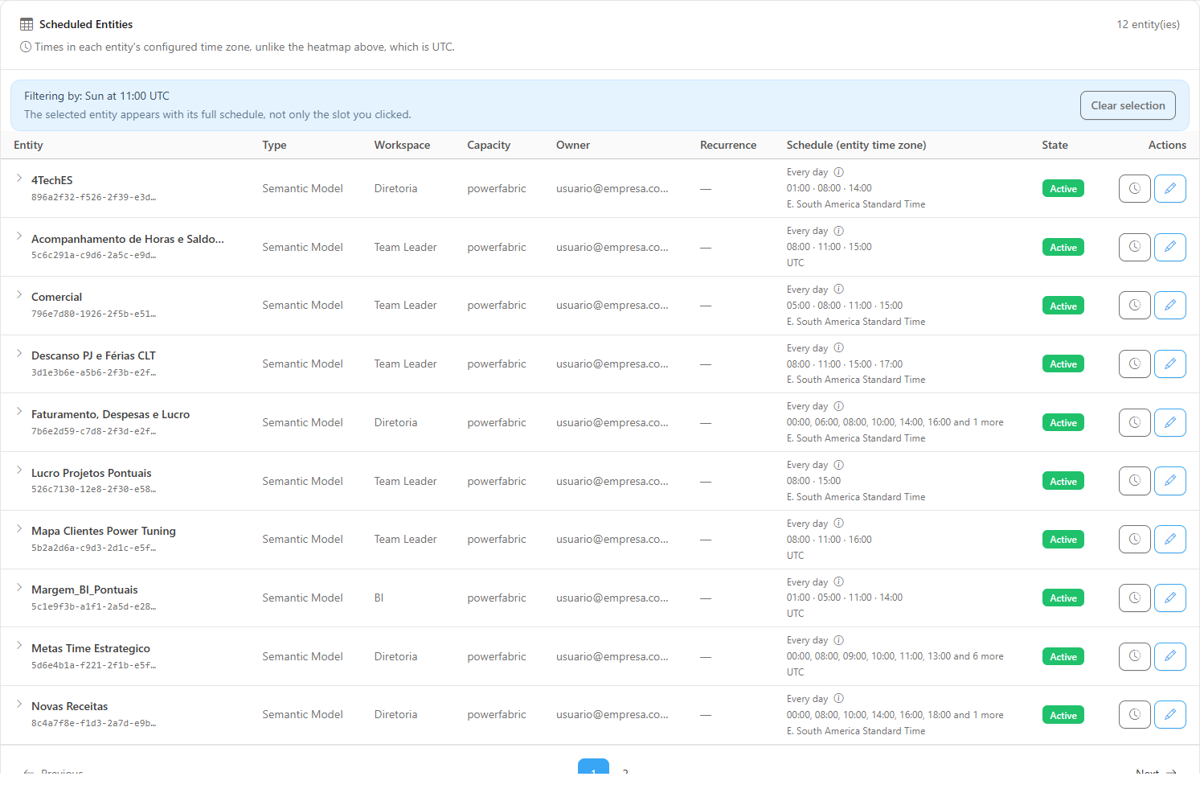The height and width of the screenshot is (797, 1200).
Task: Click the Scheduled Entities table icon
Action: [27, 24]
